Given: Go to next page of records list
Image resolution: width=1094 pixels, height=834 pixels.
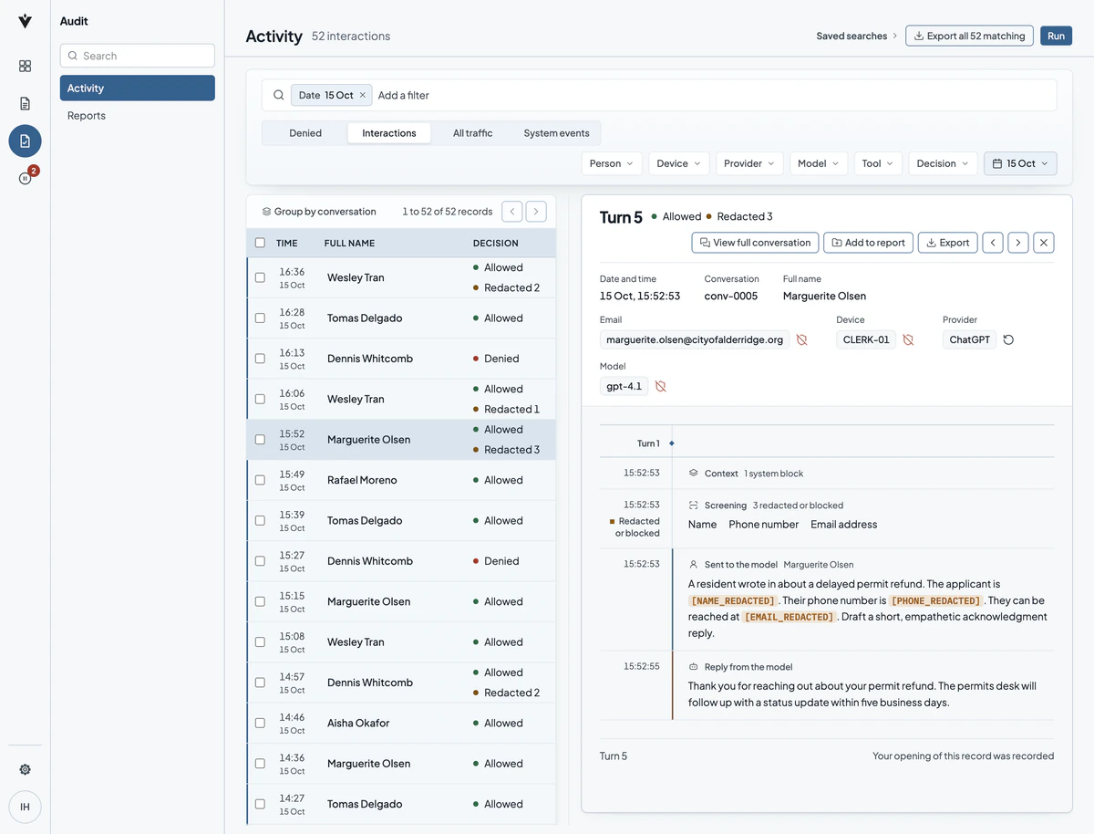Looking at the screenshot, I should point(536,212).
